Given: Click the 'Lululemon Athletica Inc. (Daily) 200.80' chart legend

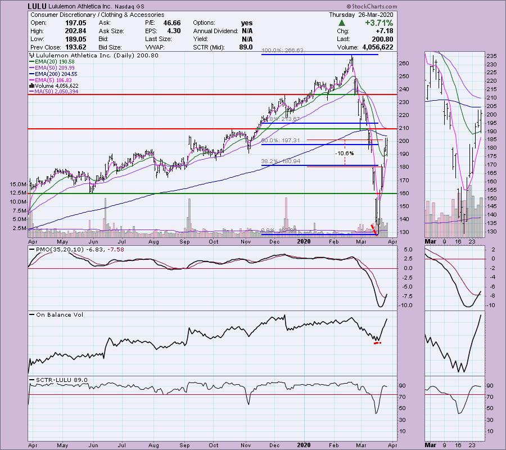Looking at the screenshot, I should (94, 56).
